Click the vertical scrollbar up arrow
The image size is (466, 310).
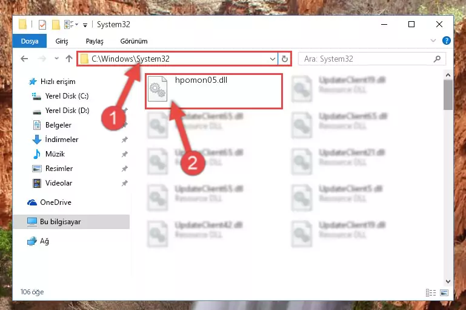(x=448, y=75)
